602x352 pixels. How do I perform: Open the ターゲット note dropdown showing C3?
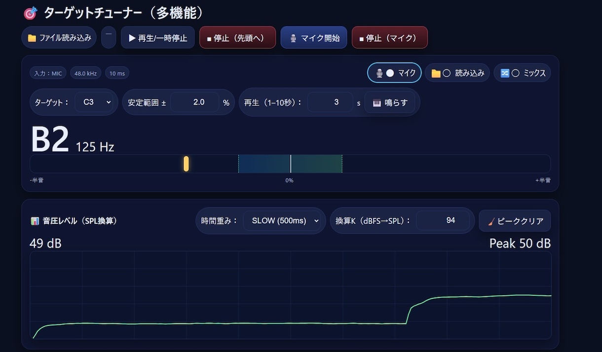[x=94, y=102]
